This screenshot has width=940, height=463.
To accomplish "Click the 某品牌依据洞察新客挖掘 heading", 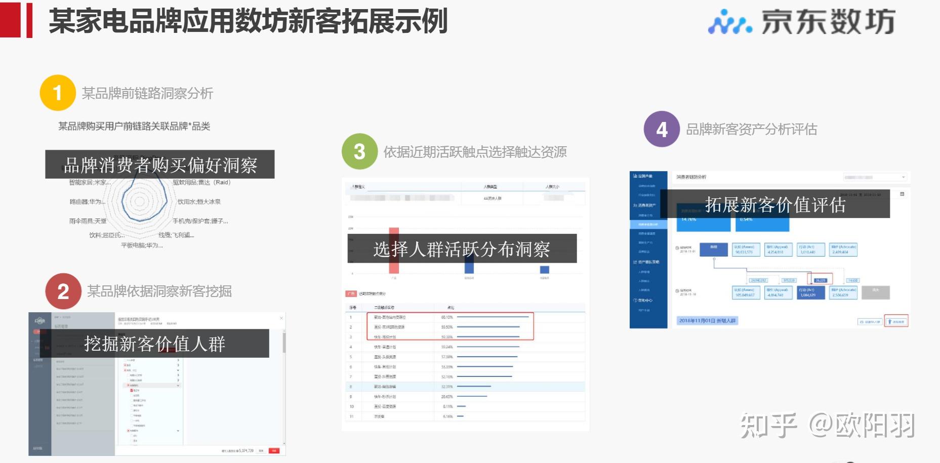I will click(x=159, y=291).
